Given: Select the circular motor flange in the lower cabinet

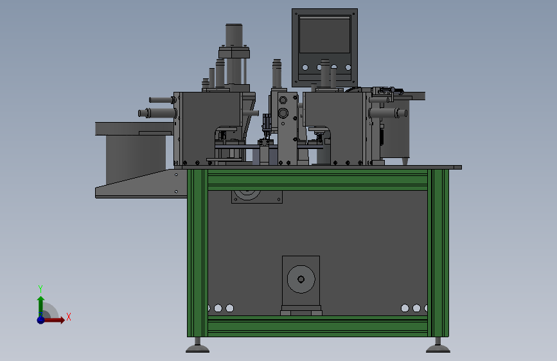Looking at the screenshot, I should [301, 279].
